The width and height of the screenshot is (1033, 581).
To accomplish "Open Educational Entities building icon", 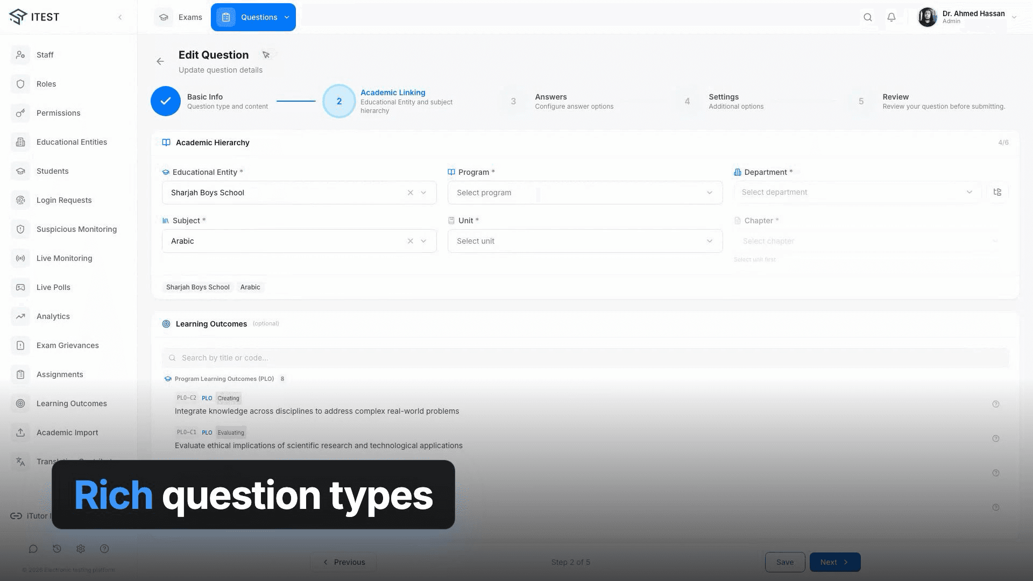I will pos(20,142).
